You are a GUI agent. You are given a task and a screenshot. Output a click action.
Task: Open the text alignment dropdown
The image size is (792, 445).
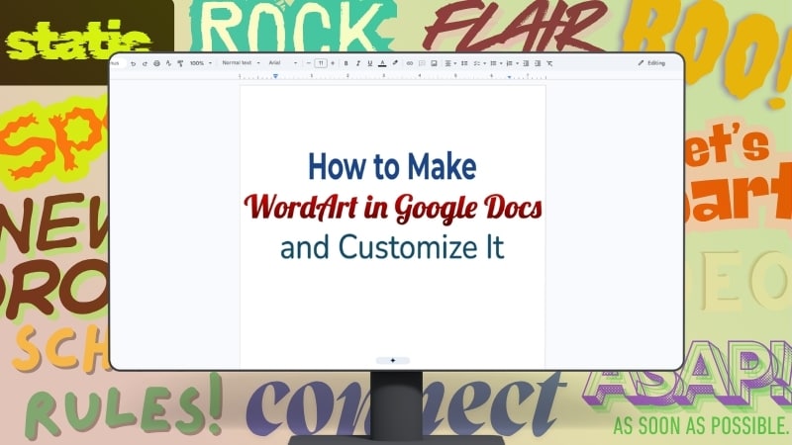[x=450, y=63]
